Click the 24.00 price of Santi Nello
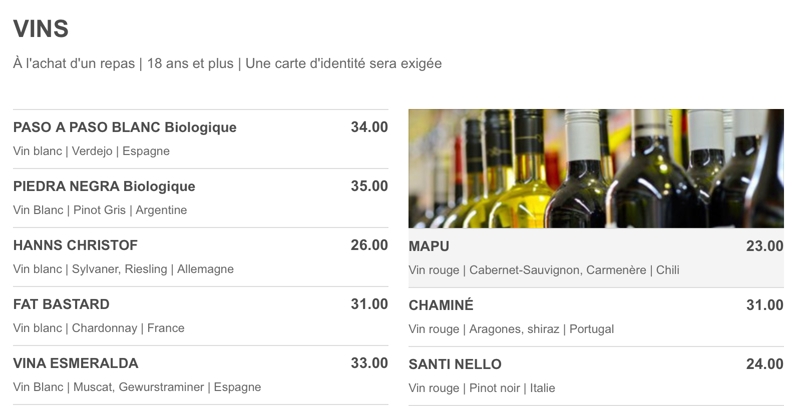 click(x=765, y=364)
